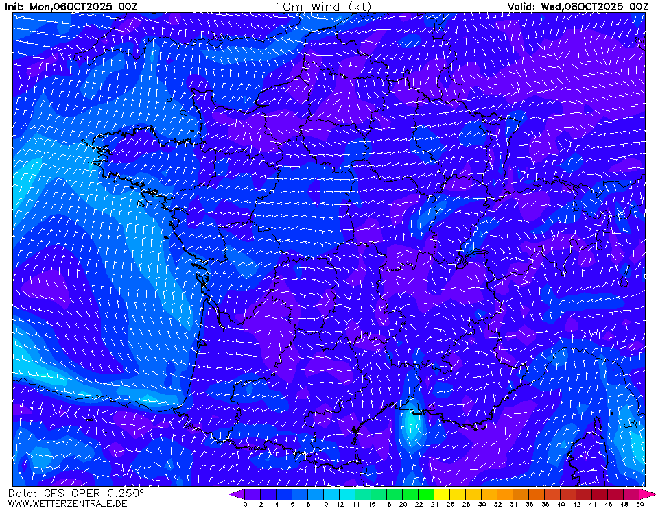Click the yellow 24-26 kt legend swatch

point(442,494)
